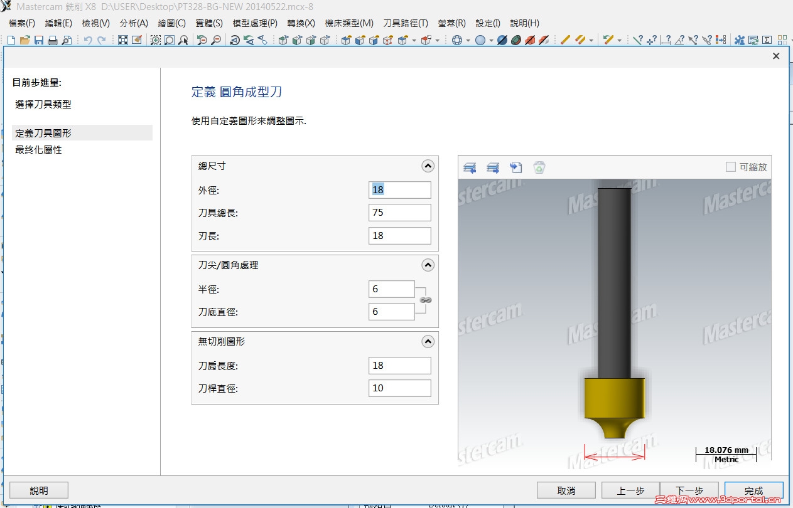Viewport: 793px width, 508px height.
Task: Click the Redo arrow icon
Action: pos(102,40)
